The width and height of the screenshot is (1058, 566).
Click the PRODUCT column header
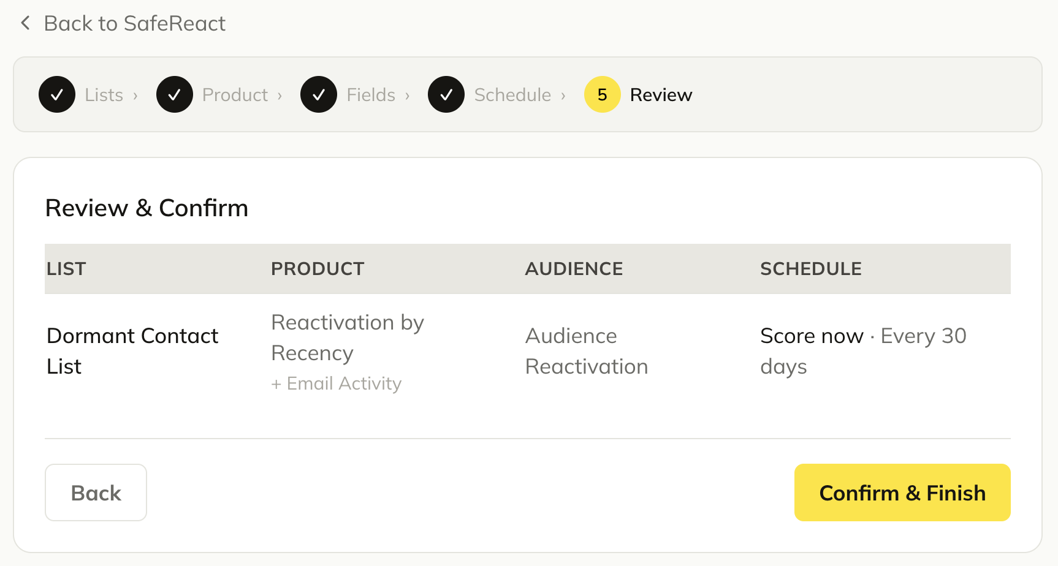pyautogui.click(x=318, y=269)
